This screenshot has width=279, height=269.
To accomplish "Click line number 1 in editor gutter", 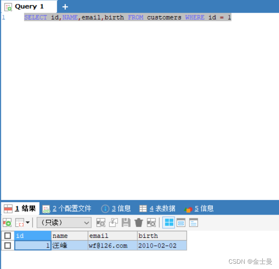I will pyautogui.click(x=4, y=17).
